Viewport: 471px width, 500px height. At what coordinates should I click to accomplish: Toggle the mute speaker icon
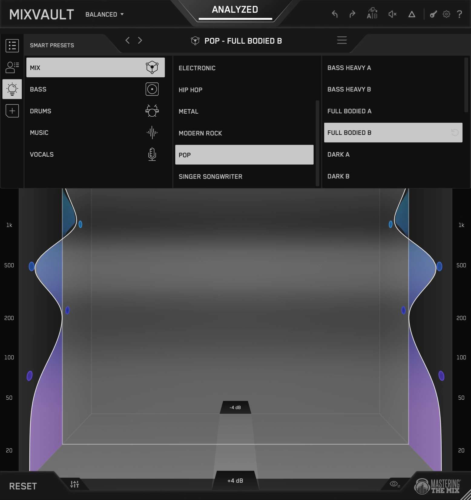(393, 14)
